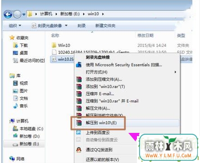Click WinRAR icon beside 添加到压缩文件(A)
The height and width of the screenshot is (163, 200).
coord(79,79)
